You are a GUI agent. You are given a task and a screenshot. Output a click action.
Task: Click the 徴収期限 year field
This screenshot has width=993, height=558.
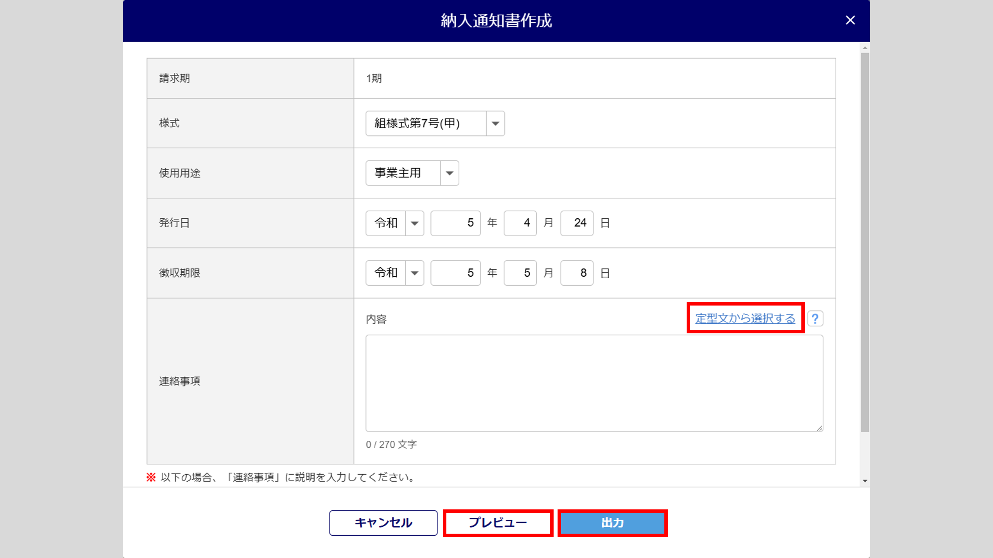point(455,273)
